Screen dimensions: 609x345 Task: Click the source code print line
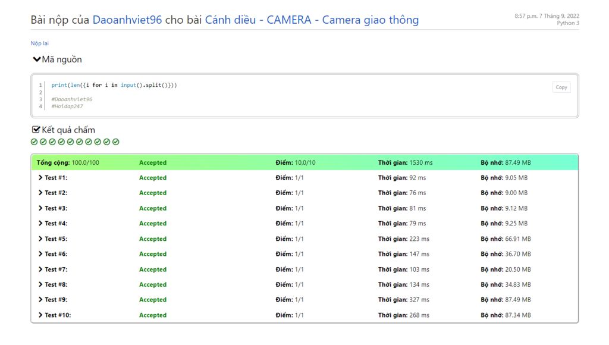(x=114, y=85)
